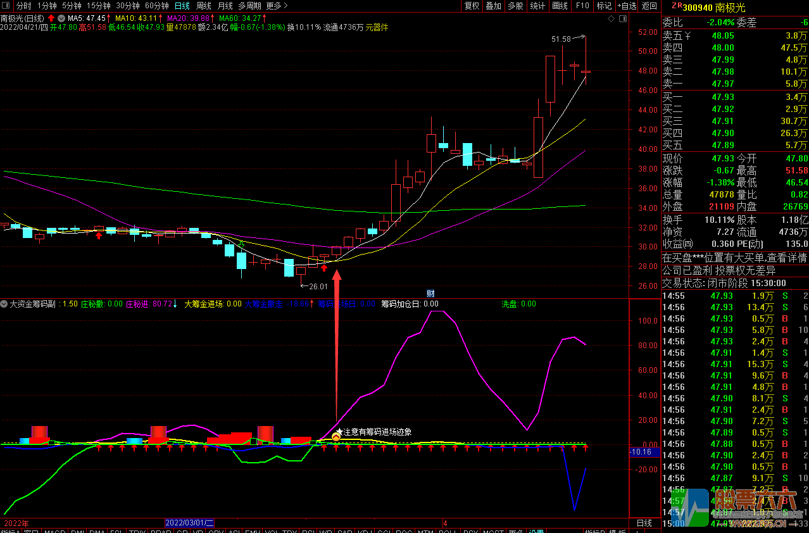Switch to the 月线 monthly tab
The image size is (809, 533).
click(x=225, y=6)
